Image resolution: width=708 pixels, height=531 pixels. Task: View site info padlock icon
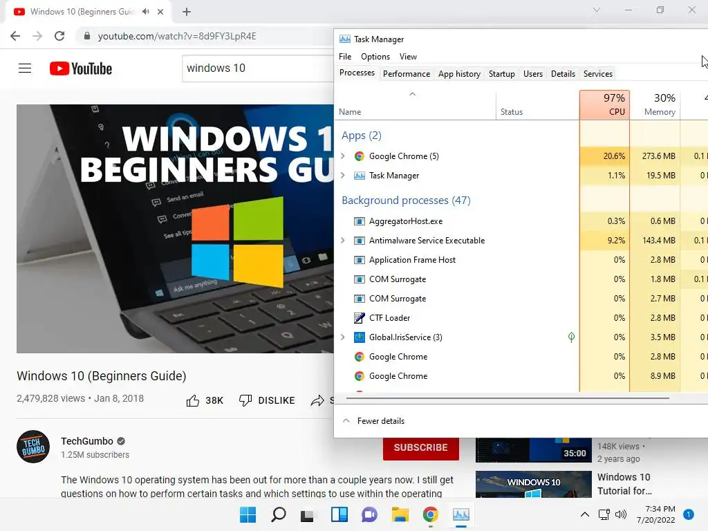(86, 36)
